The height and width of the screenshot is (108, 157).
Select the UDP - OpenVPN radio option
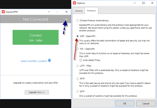(78, 36)
